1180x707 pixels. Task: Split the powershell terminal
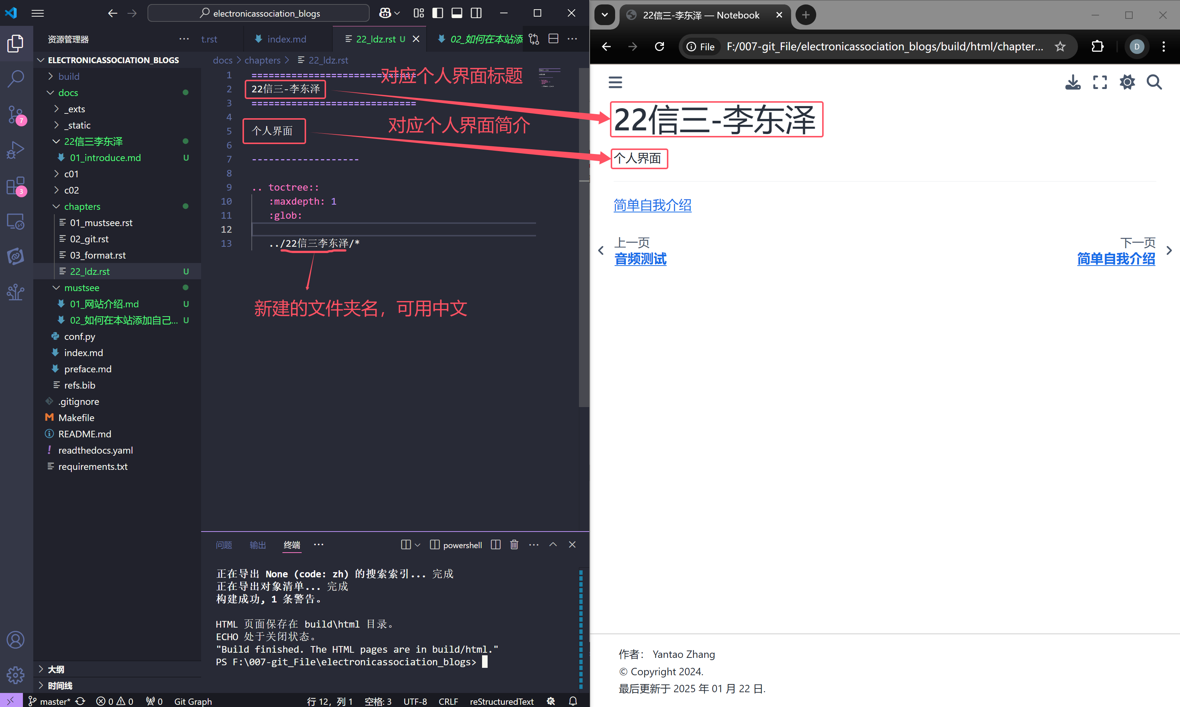(495, 544)
